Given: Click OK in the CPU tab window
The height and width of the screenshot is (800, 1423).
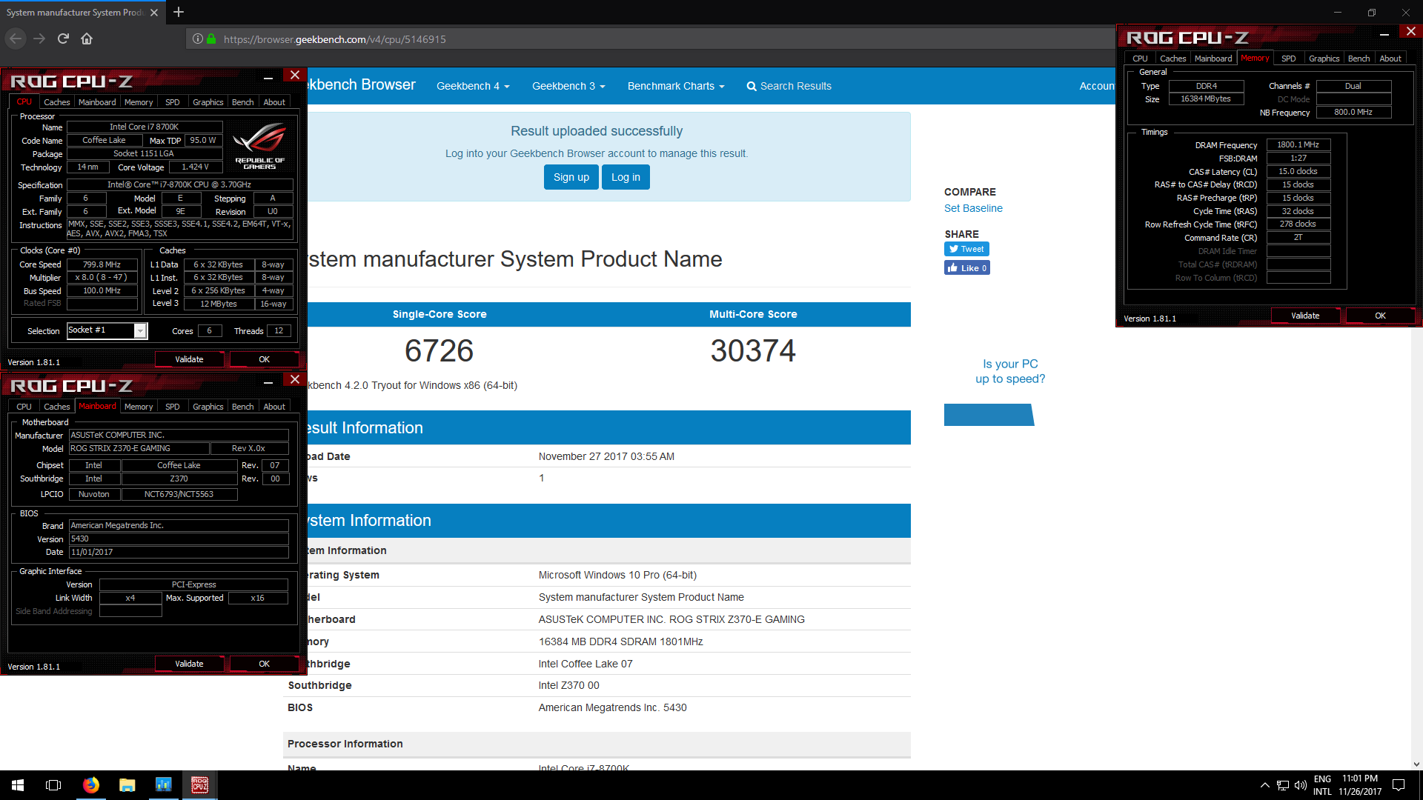Looking at the screenshot, I should [x=264, y=359].
